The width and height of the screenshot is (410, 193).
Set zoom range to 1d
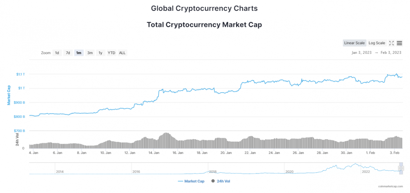pyautogui.click(x=57, y=53)
